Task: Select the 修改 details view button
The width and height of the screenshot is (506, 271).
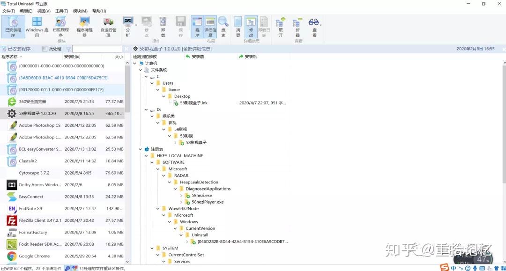Action: [251, 27]
